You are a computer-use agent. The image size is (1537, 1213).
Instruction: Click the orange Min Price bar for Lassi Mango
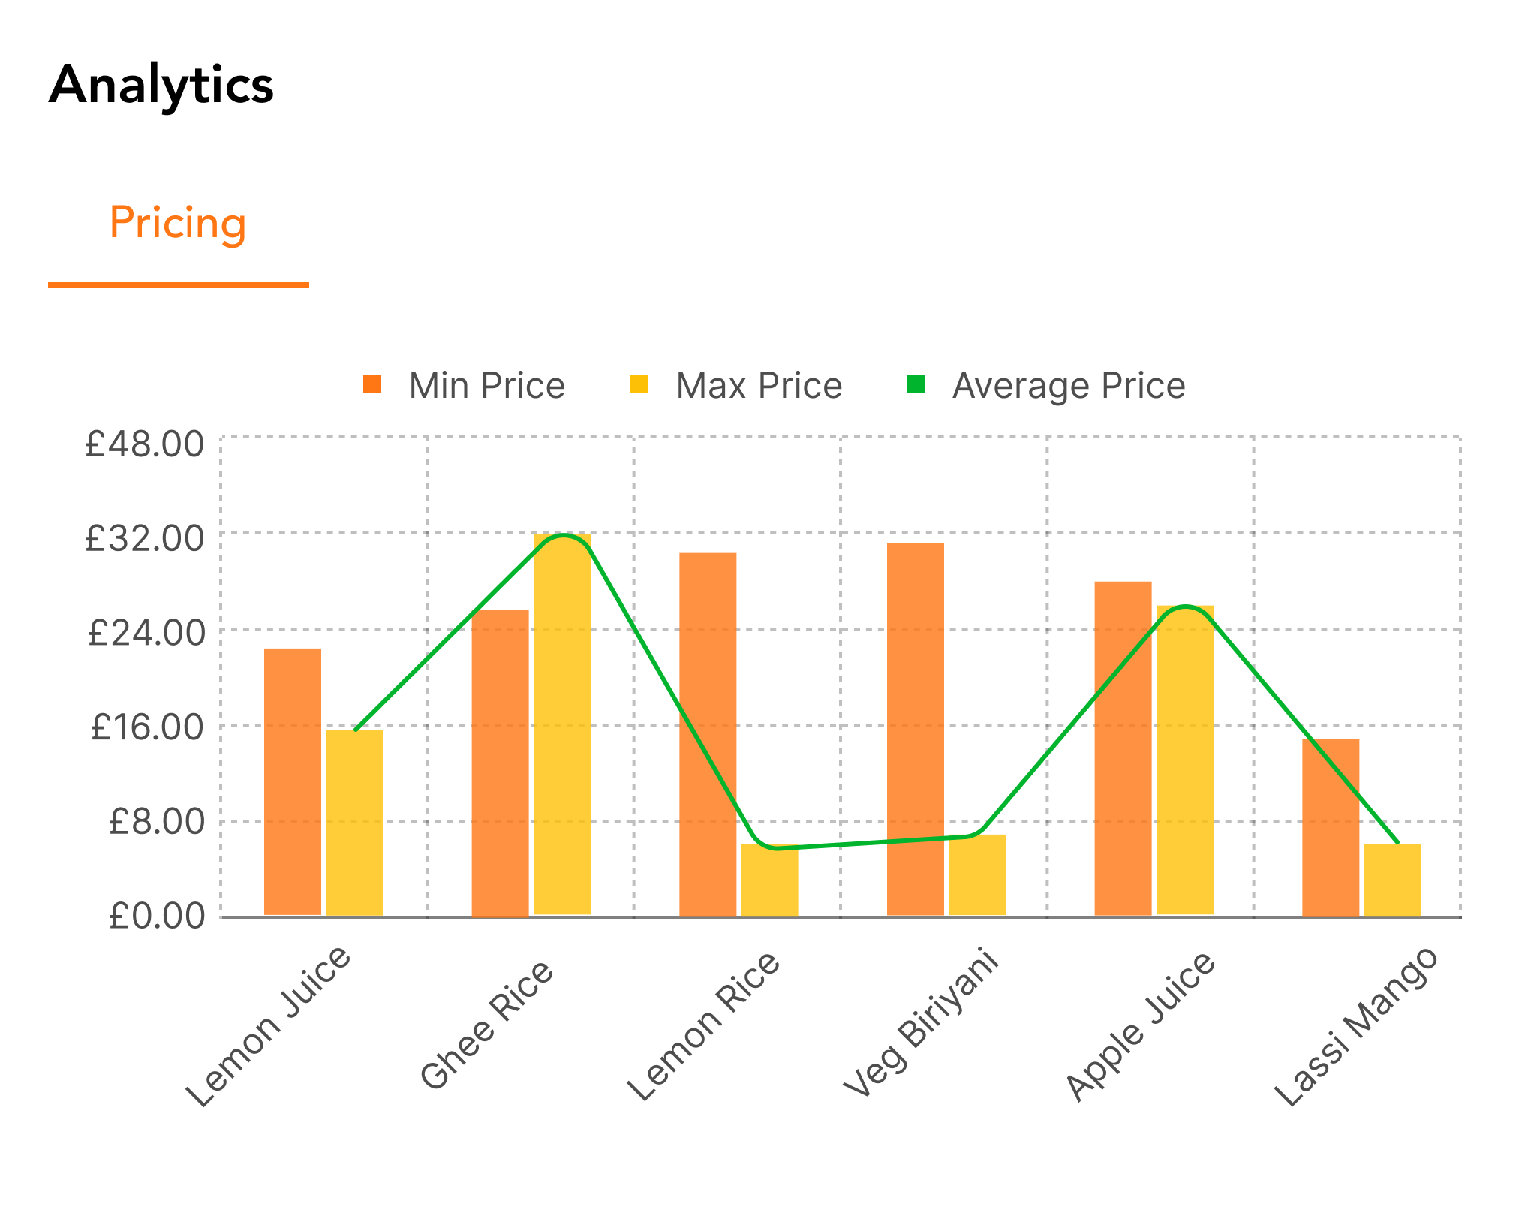coord(1331,827)
